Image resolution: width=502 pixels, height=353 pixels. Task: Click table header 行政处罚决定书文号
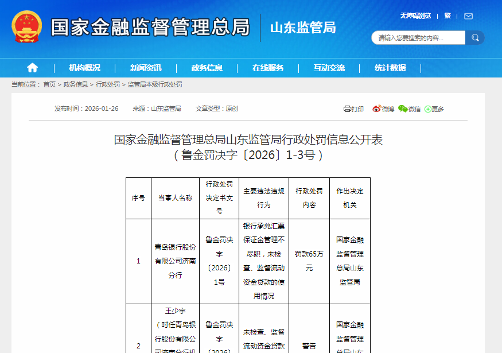click(x=219, y=198)
